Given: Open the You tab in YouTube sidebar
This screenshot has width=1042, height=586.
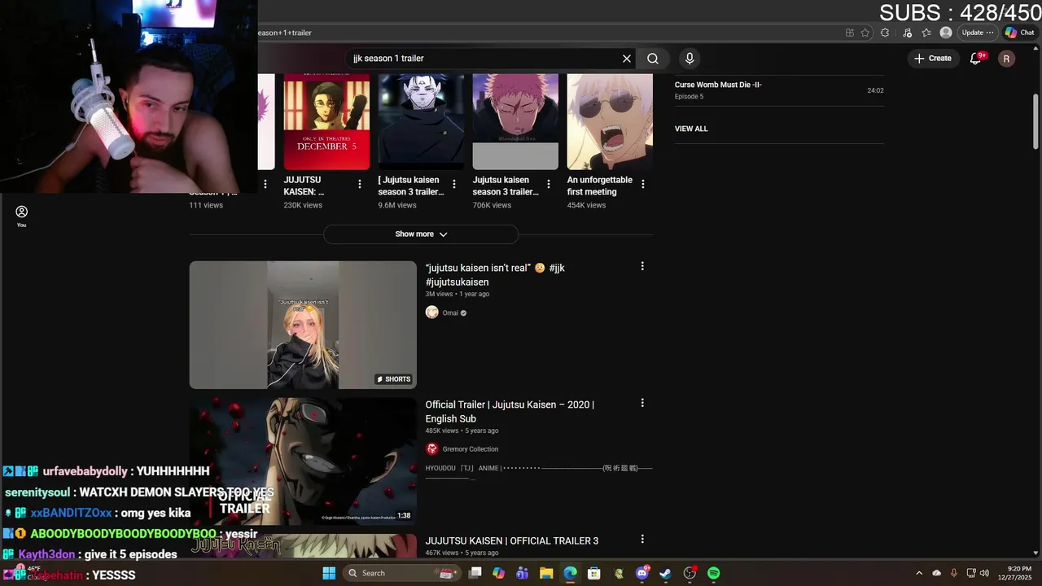Looking at the screenshot, I should click(21, 216).
